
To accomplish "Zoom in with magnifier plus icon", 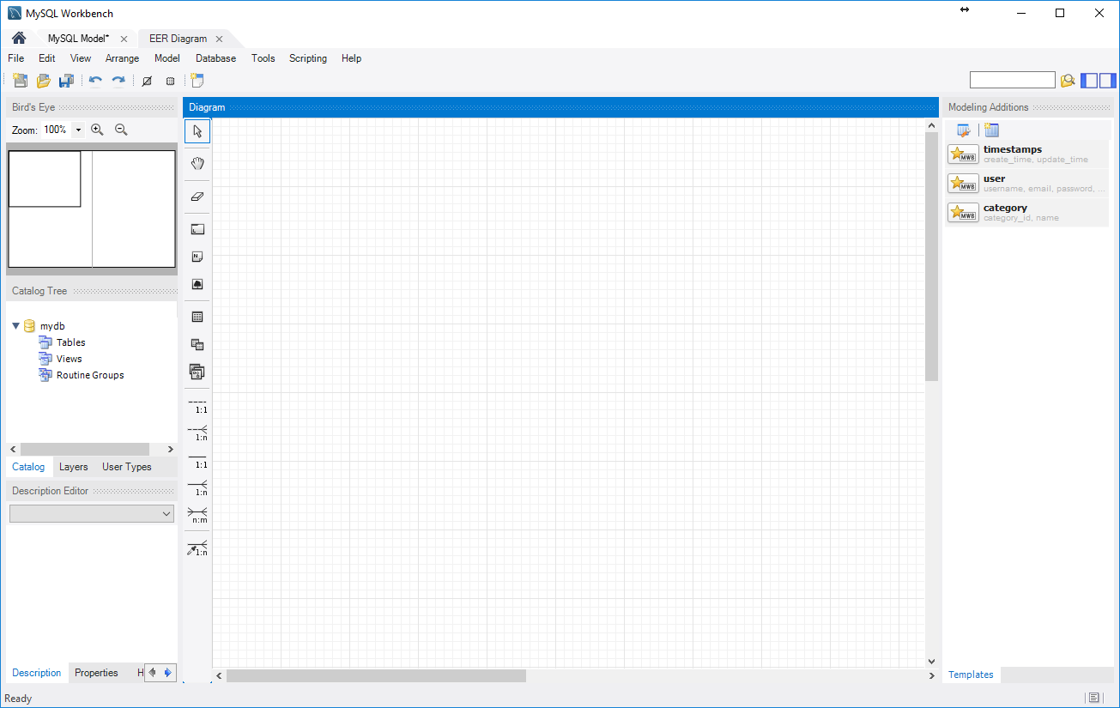I will (97, 130).
